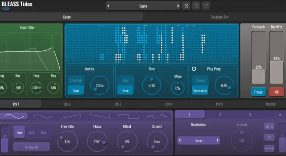Click the Feedback slider at 32%
Image resolution: width=286 pixels, height=156 pixels.
[258, 76]
